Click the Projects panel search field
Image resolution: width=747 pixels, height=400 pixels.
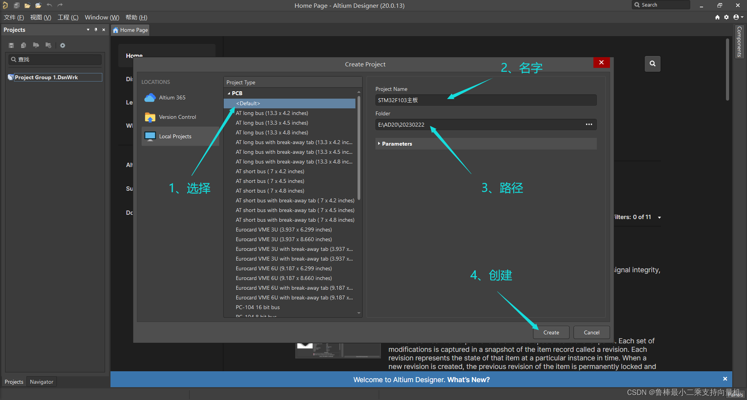click(55, 59)
